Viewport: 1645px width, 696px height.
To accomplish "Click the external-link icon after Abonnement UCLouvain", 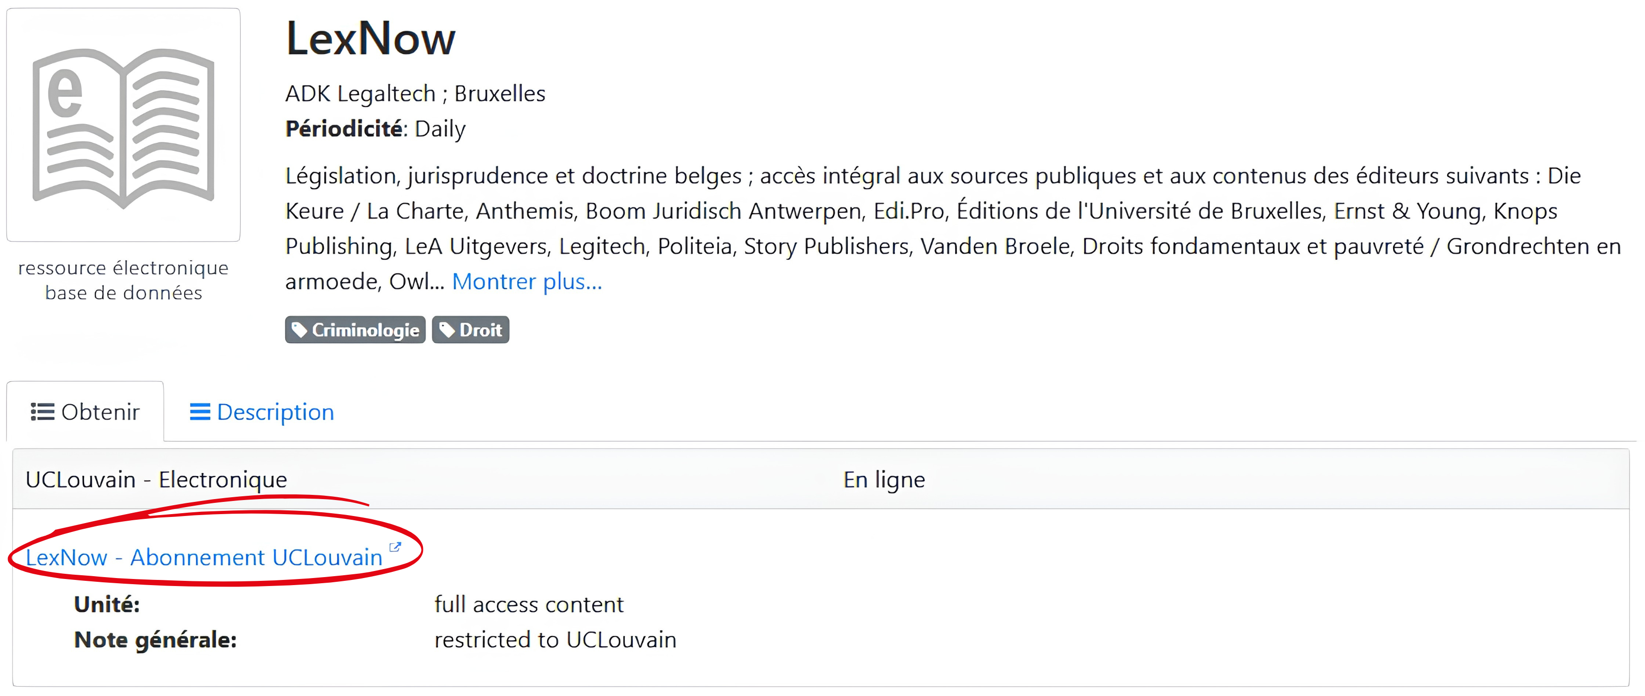I will tap(395, 547).
